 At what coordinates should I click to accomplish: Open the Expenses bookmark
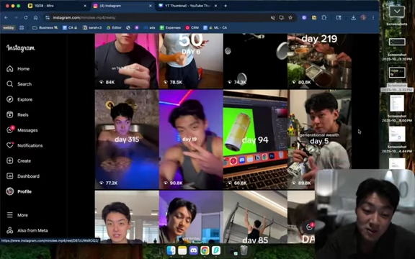click(170, 27)
